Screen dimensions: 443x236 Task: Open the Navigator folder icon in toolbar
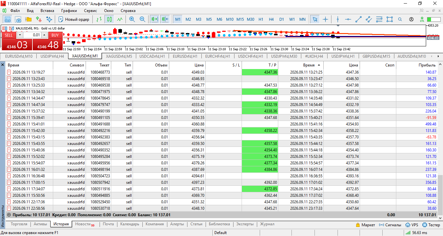coord(28,19)
